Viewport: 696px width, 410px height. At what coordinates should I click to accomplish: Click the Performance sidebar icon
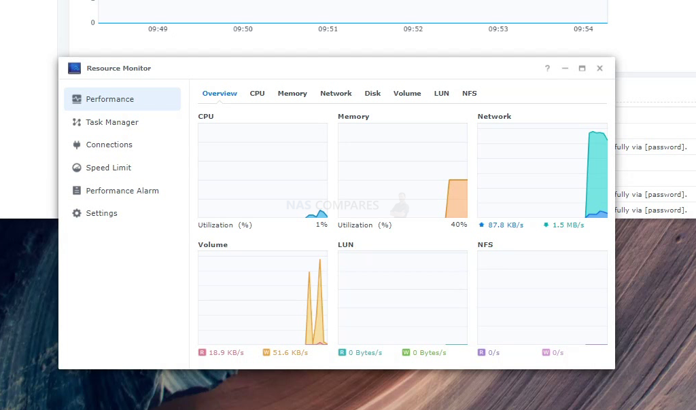click(77, 99)
